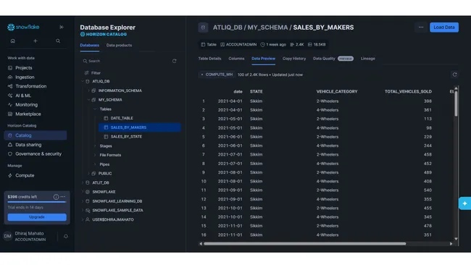The image size is (471, 265).
Task: Open the Filter option
Action: (x=93, y=73)
